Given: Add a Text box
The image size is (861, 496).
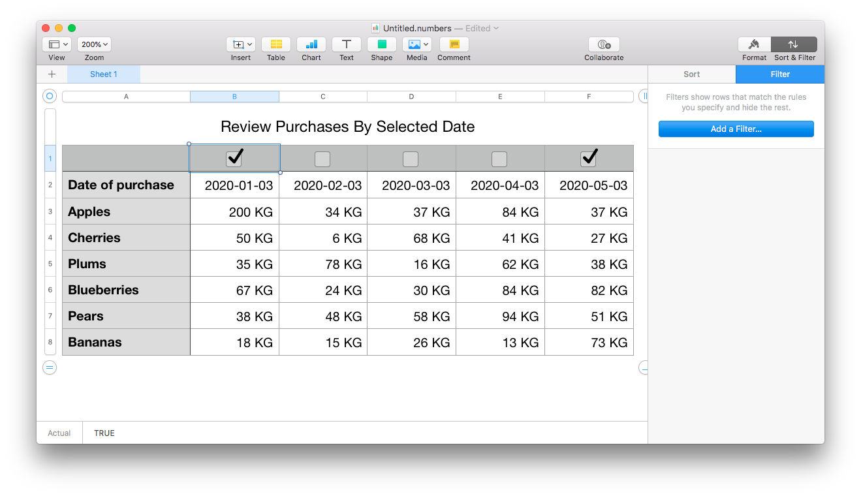Looking at the screenshot, I should 347,44.
